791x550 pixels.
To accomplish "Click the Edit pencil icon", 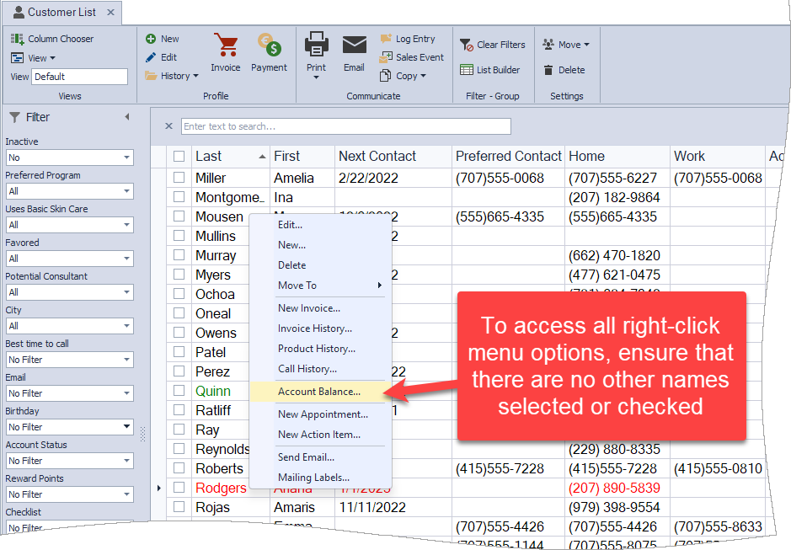I will 150,57.
